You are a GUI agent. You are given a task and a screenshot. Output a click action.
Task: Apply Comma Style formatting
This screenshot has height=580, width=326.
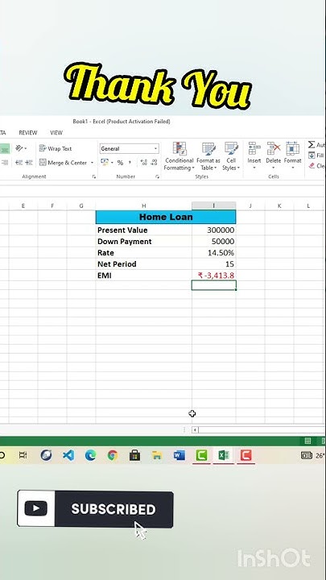point(130,163)
